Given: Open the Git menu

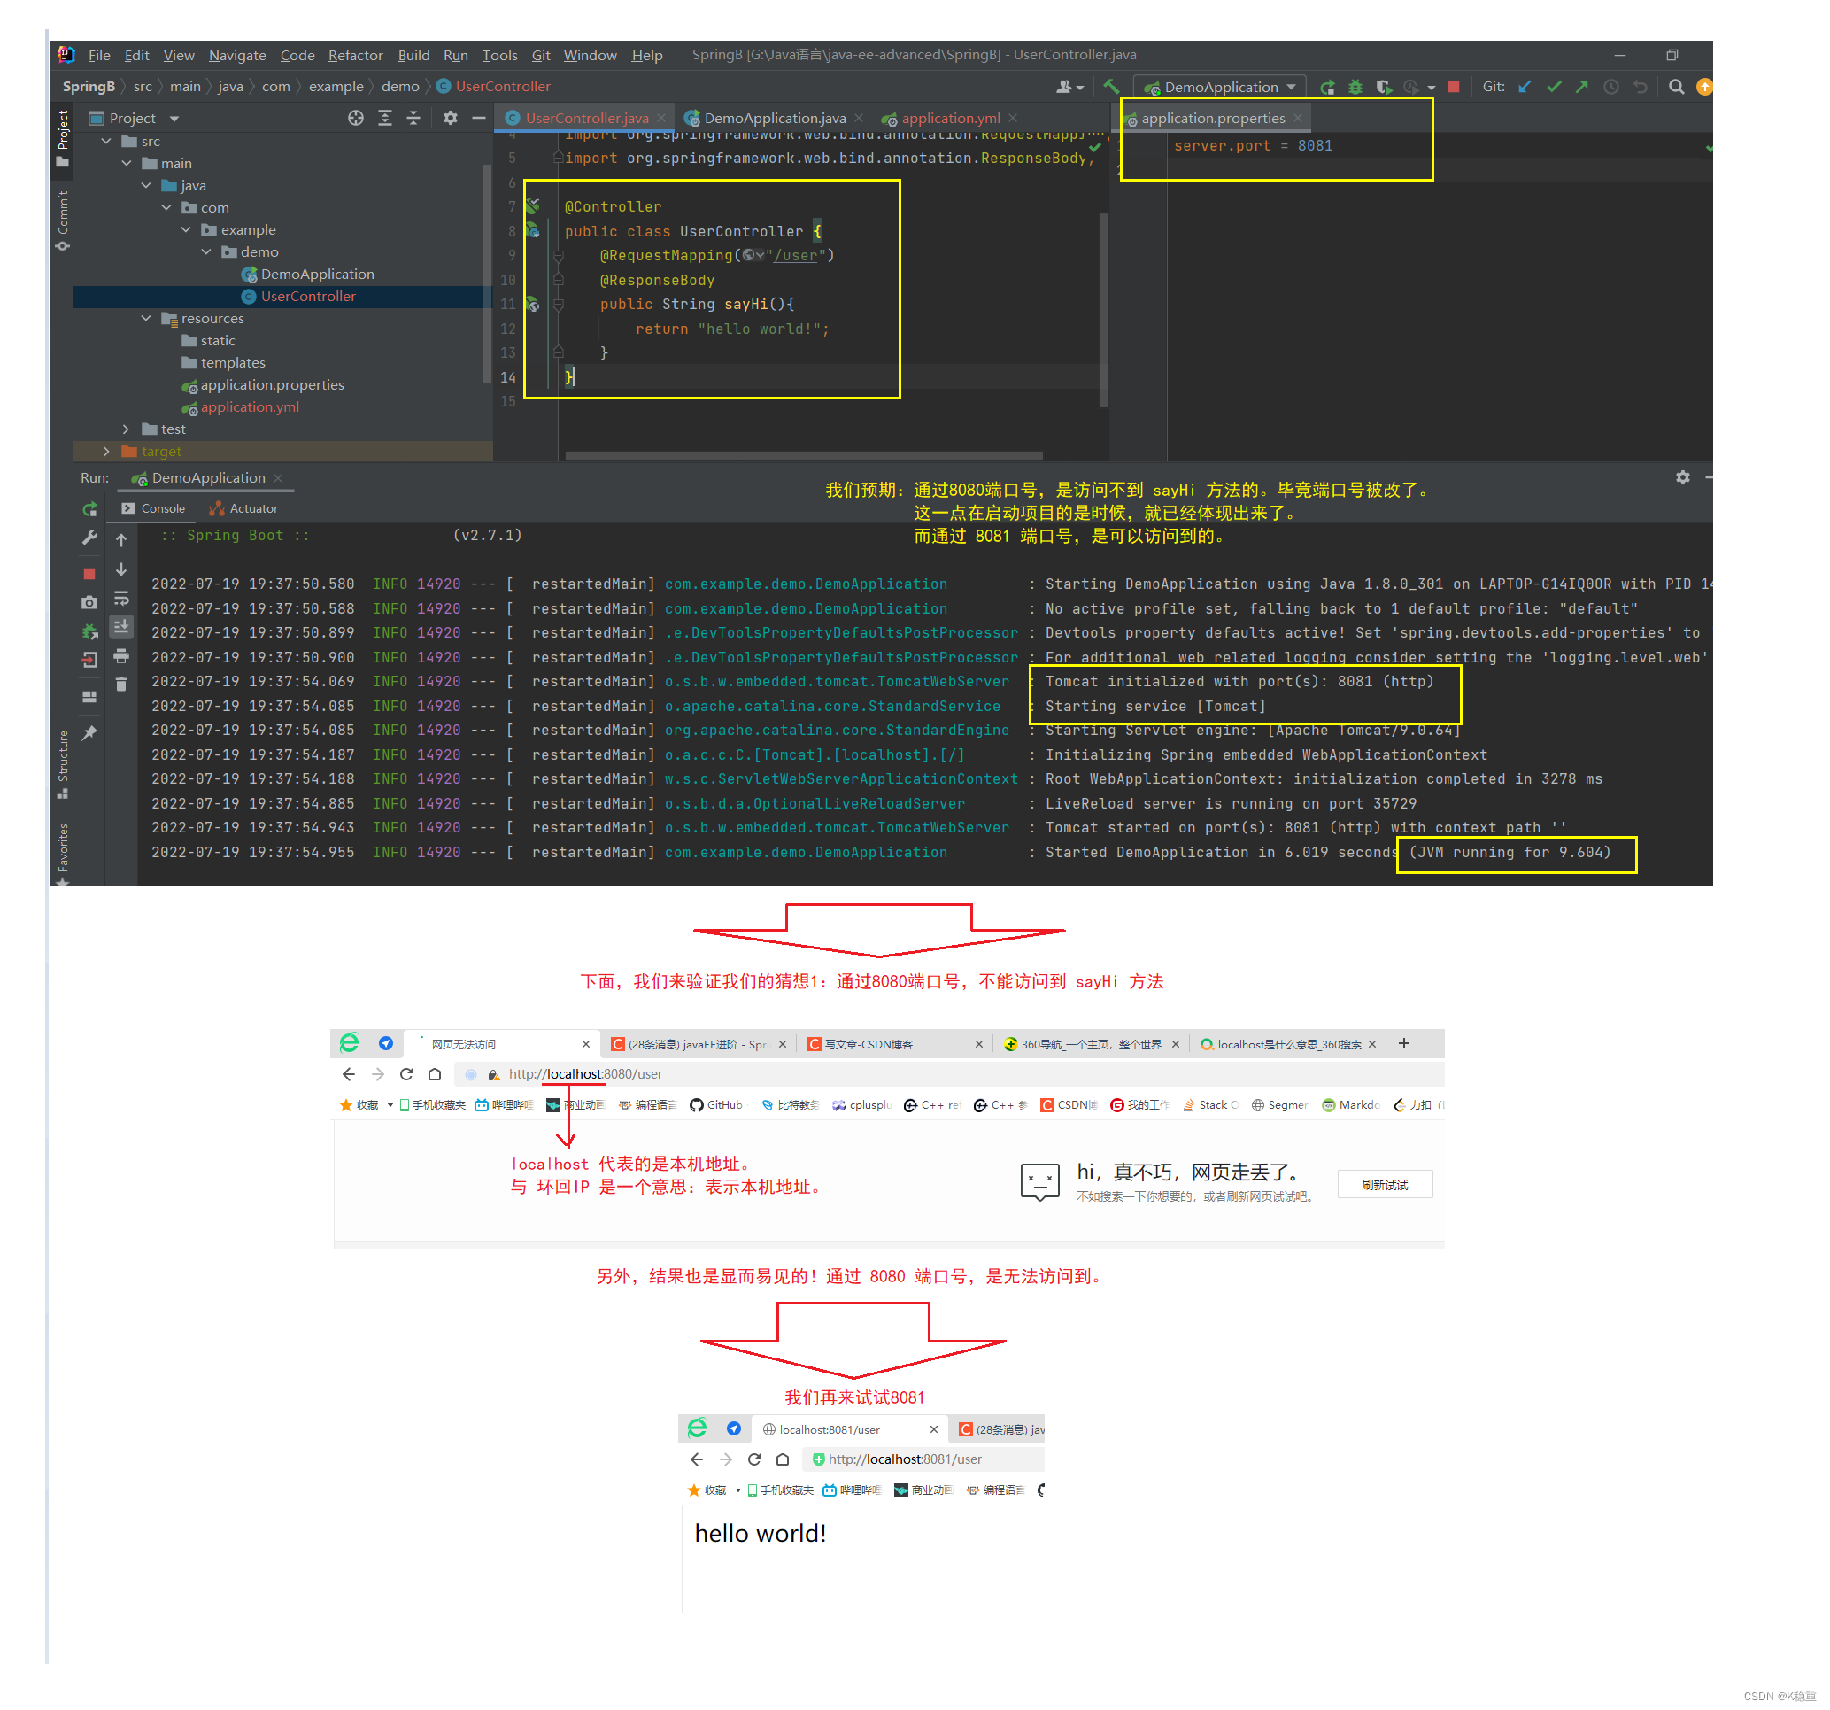Looking at the screenshot, I should point(540,55).
